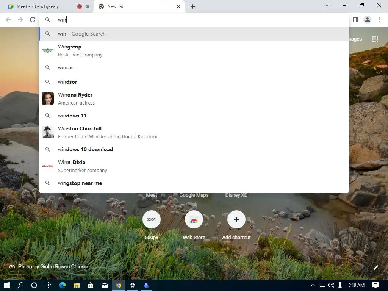Reload the page with the refresh icon

[x=33, y=20]
